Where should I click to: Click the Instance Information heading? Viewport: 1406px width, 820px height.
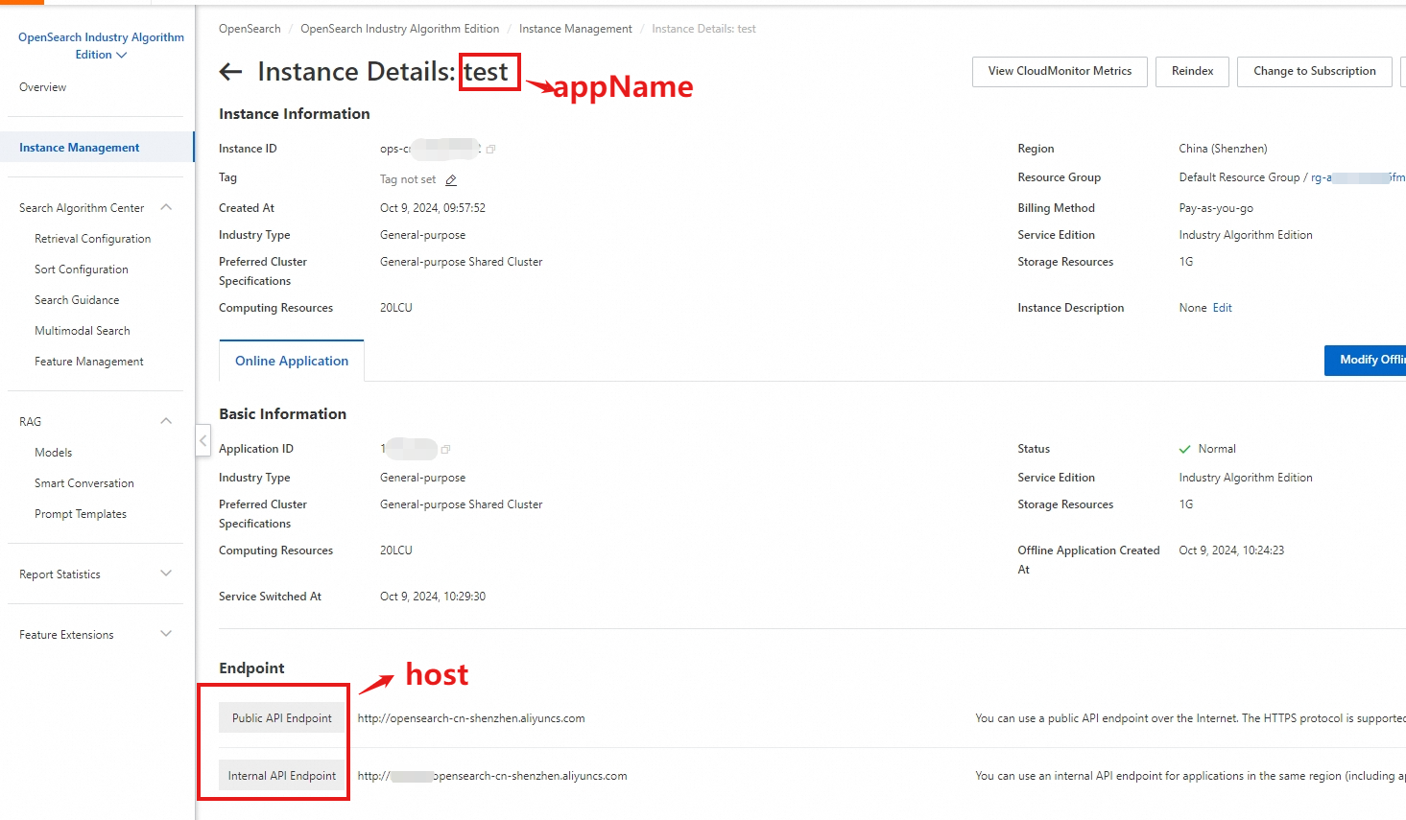point(294,113)
